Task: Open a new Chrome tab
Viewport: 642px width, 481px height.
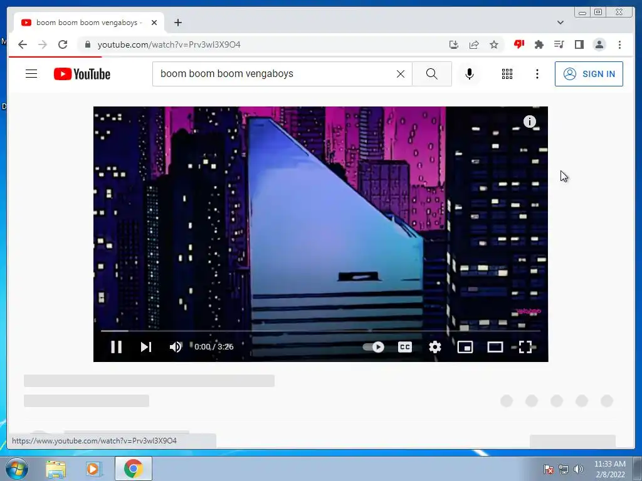Action: click(177, 23)
